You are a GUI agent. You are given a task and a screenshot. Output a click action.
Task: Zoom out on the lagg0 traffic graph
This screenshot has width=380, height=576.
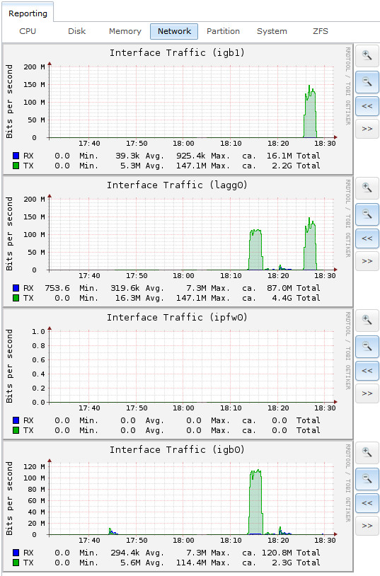pos(367,214)
